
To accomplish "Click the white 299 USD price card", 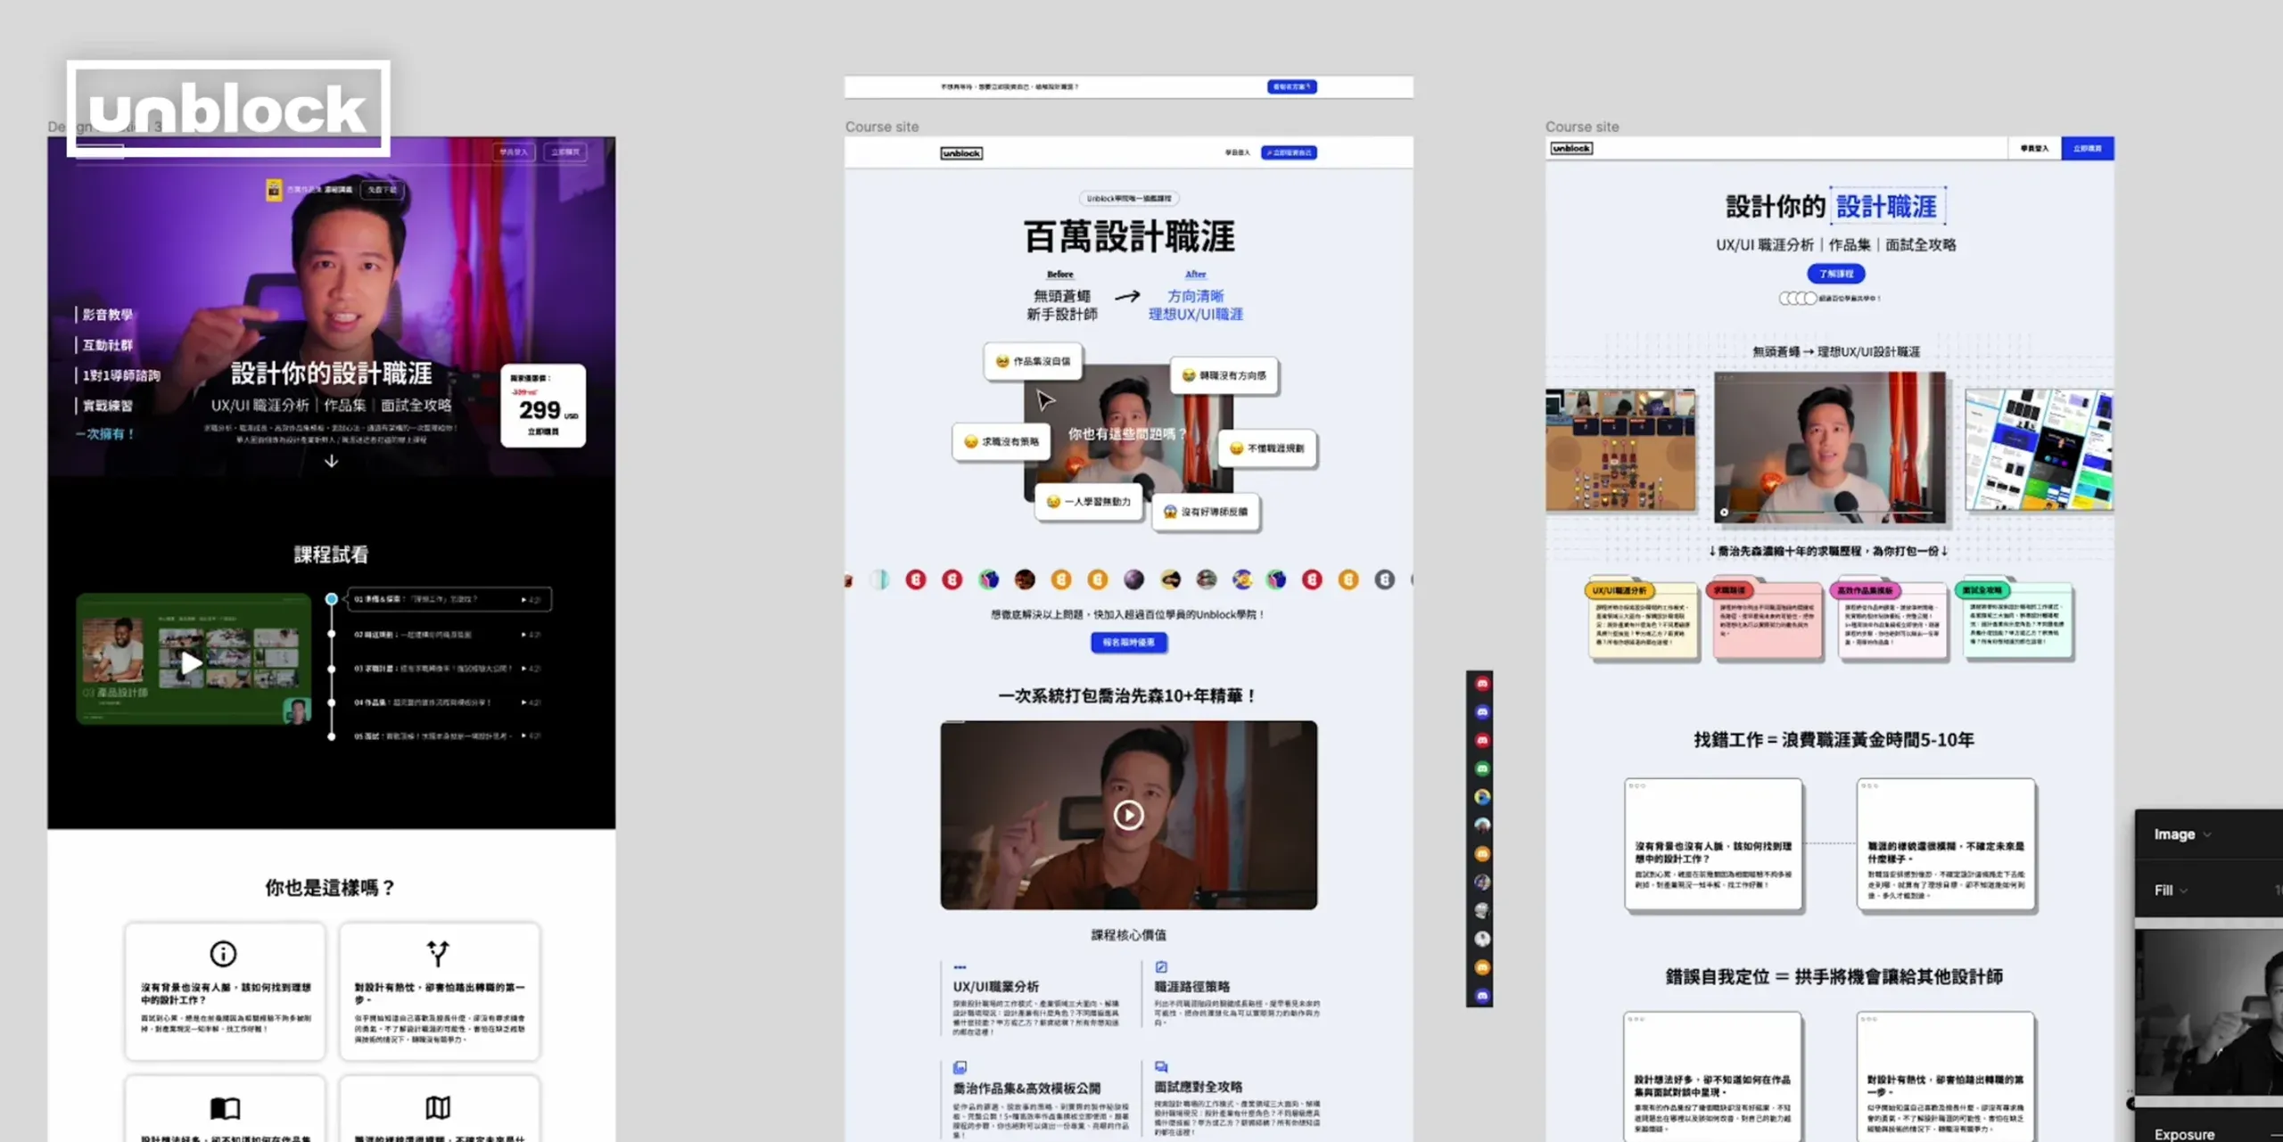I will pyautogui.click(x=542, y=406).
